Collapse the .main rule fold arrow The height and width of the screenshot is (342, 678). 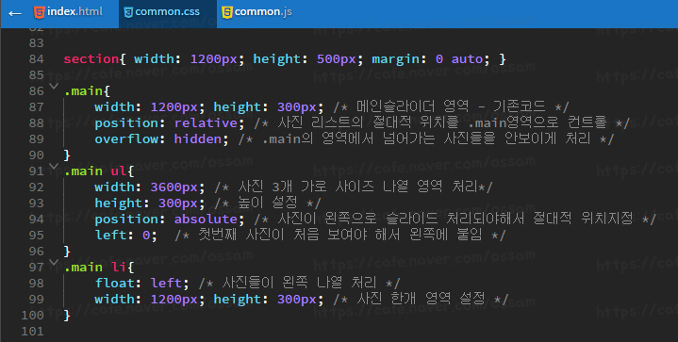click(54, 86)
